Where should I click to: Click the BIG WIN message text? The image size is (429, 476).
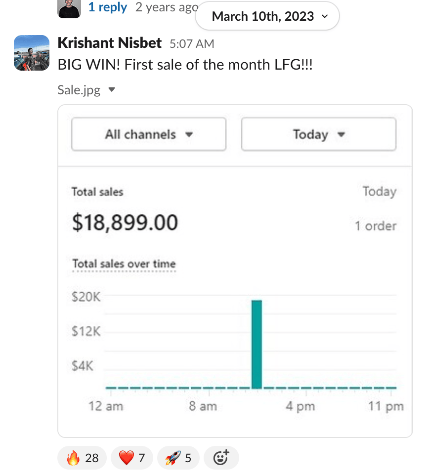[185, 65]
